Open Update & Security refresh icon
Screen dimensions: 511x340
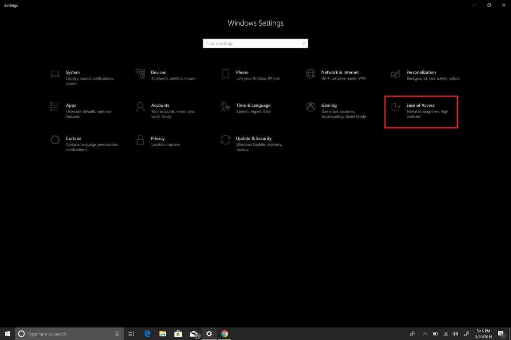coord(225,140)
